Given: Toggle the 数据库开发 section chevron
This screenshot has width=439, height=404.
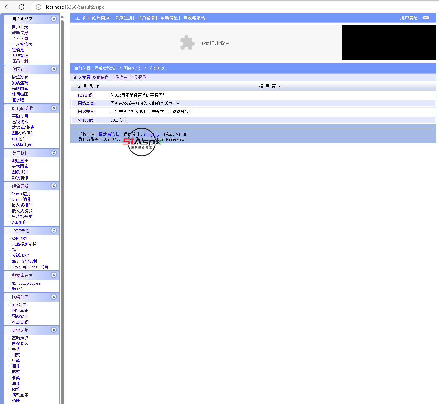Looking at the screenshot, I should point(54,275).
